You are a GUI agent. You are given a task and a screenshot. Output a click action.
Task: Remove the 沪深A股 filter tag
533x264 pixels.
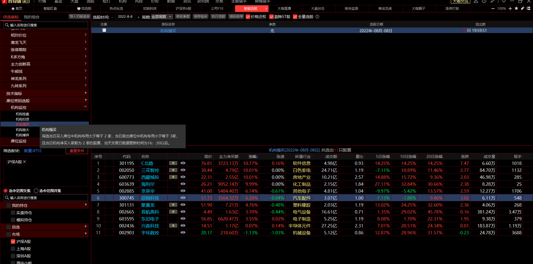(24, 162)
